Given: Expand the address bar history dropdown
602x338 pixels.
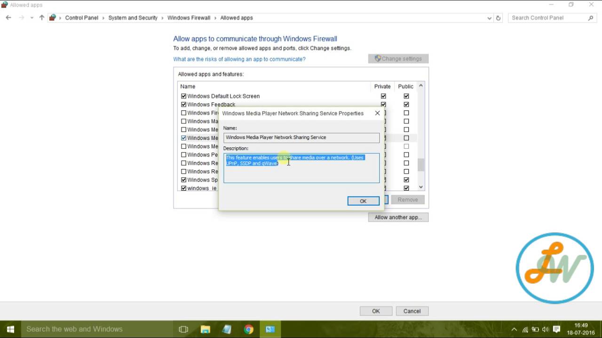Looking at the screenshot, I should [490, 18].
